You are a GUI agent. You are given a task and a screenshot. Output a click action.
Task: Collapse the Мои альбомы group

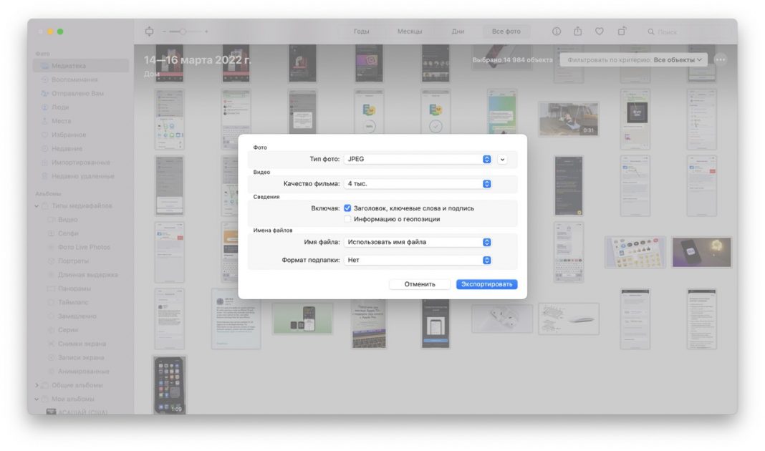[x=37, y=399]
